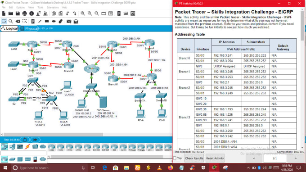Launch the Activity Wizard icon
The height and width of the screenshot is (172, 306).
(x=38, y=14)
